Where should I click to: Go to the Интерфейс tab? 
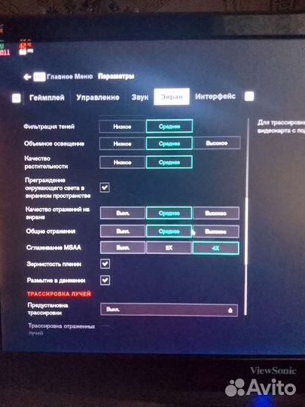click(215, 96)
